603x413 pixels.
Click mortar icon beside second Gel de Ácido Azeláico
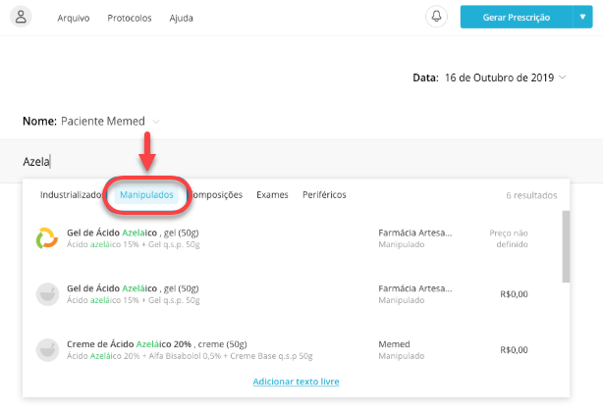coord(47,294)
